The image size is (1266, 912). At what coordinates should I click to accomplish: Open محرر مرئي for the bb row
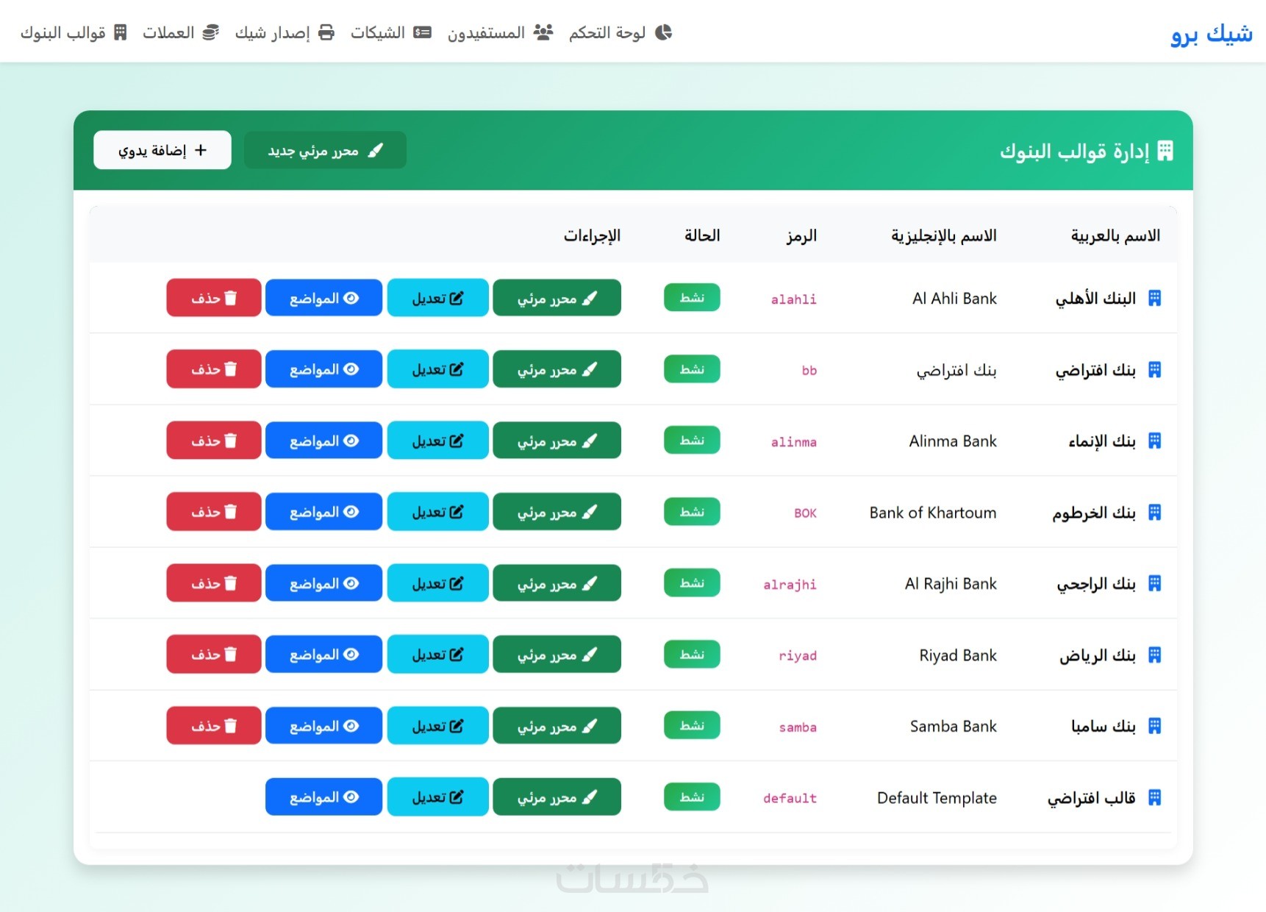[x=557, y=369]
